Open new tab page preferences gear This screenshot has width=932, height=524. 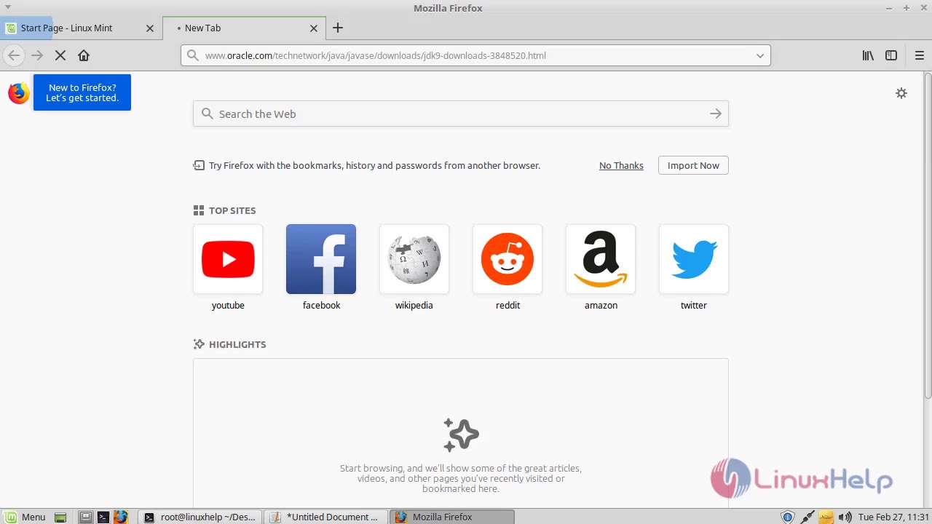[901, 93]
